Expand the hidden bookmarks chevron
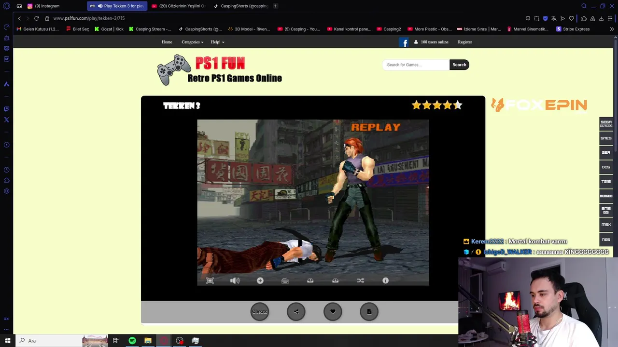Image resolution: width=618 pixels, height=347 pixels. [x=612, y=29]
